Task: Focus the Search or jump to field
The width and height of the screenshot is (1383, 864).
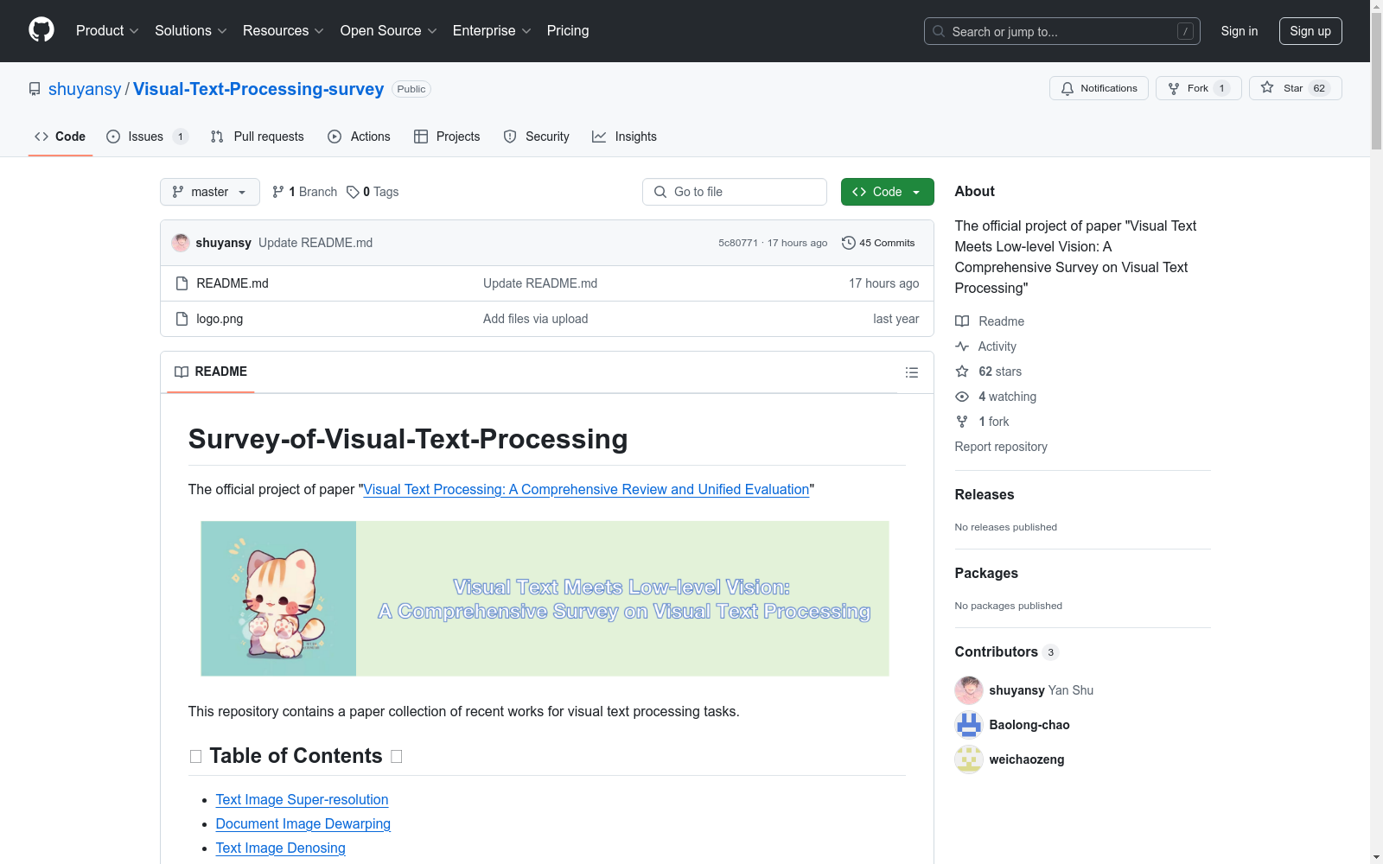Action: point(1062,31)
